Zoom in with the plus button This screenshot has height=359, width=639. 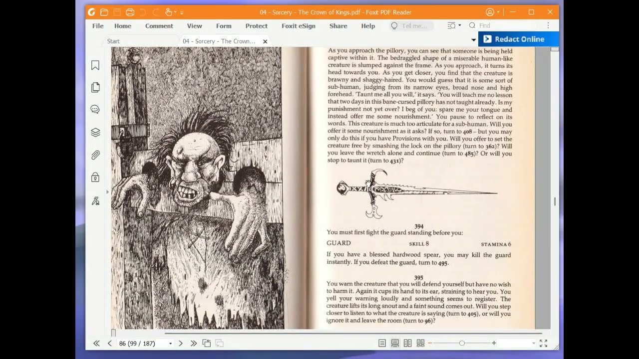click(x=494, y=343)
